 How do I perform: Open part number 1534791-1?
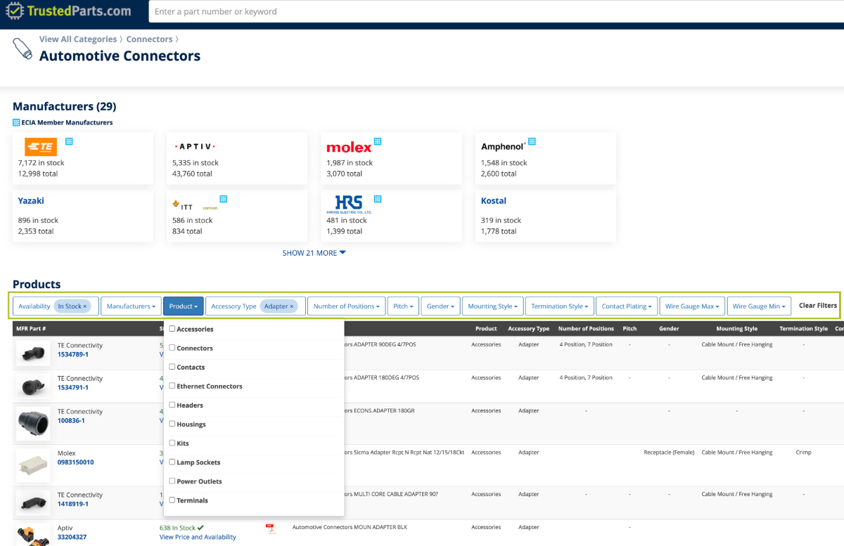point(73,388)
